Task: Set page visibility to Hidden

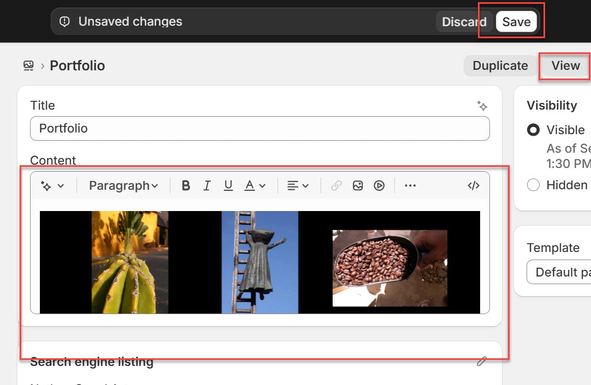Action: 533,185
